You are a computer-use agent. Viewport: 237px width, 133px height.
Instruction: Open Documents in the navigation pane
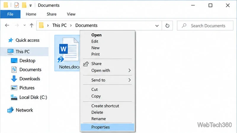(x=31, y=70)
